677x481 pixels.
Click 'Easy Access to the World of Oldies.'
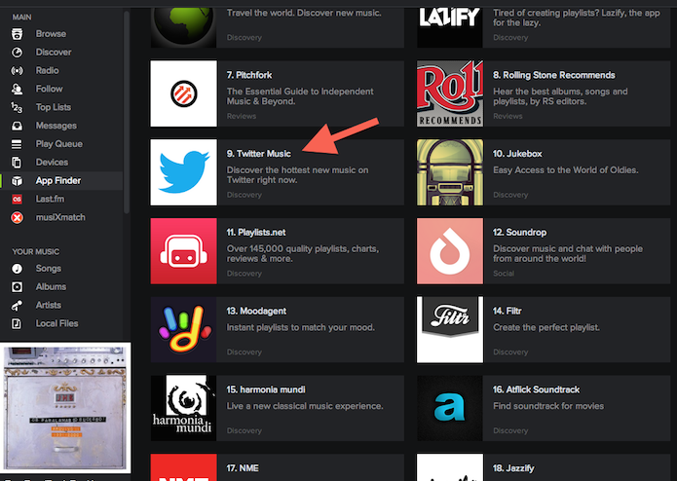566,170
